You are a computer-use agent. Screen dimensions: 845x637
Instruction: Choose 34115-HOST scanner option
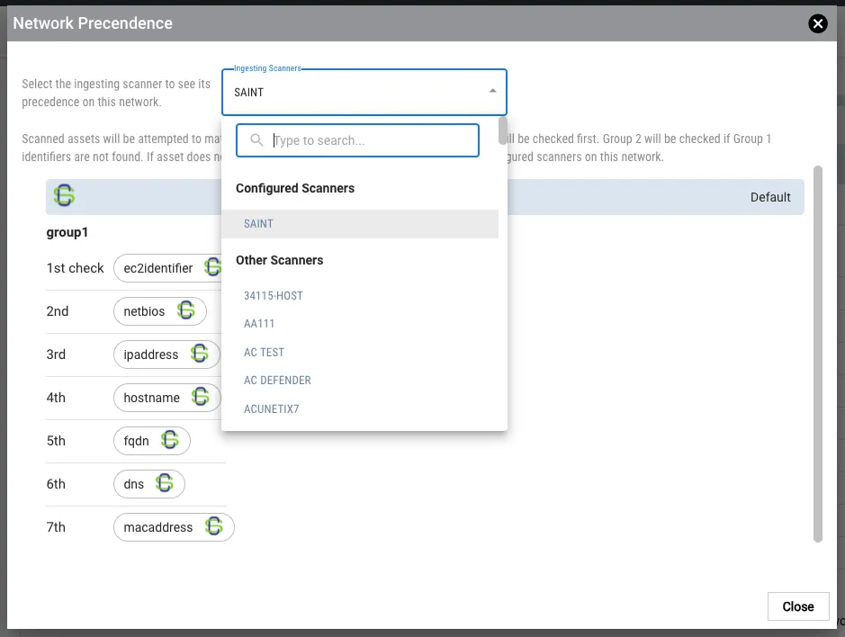pos(274,295)
